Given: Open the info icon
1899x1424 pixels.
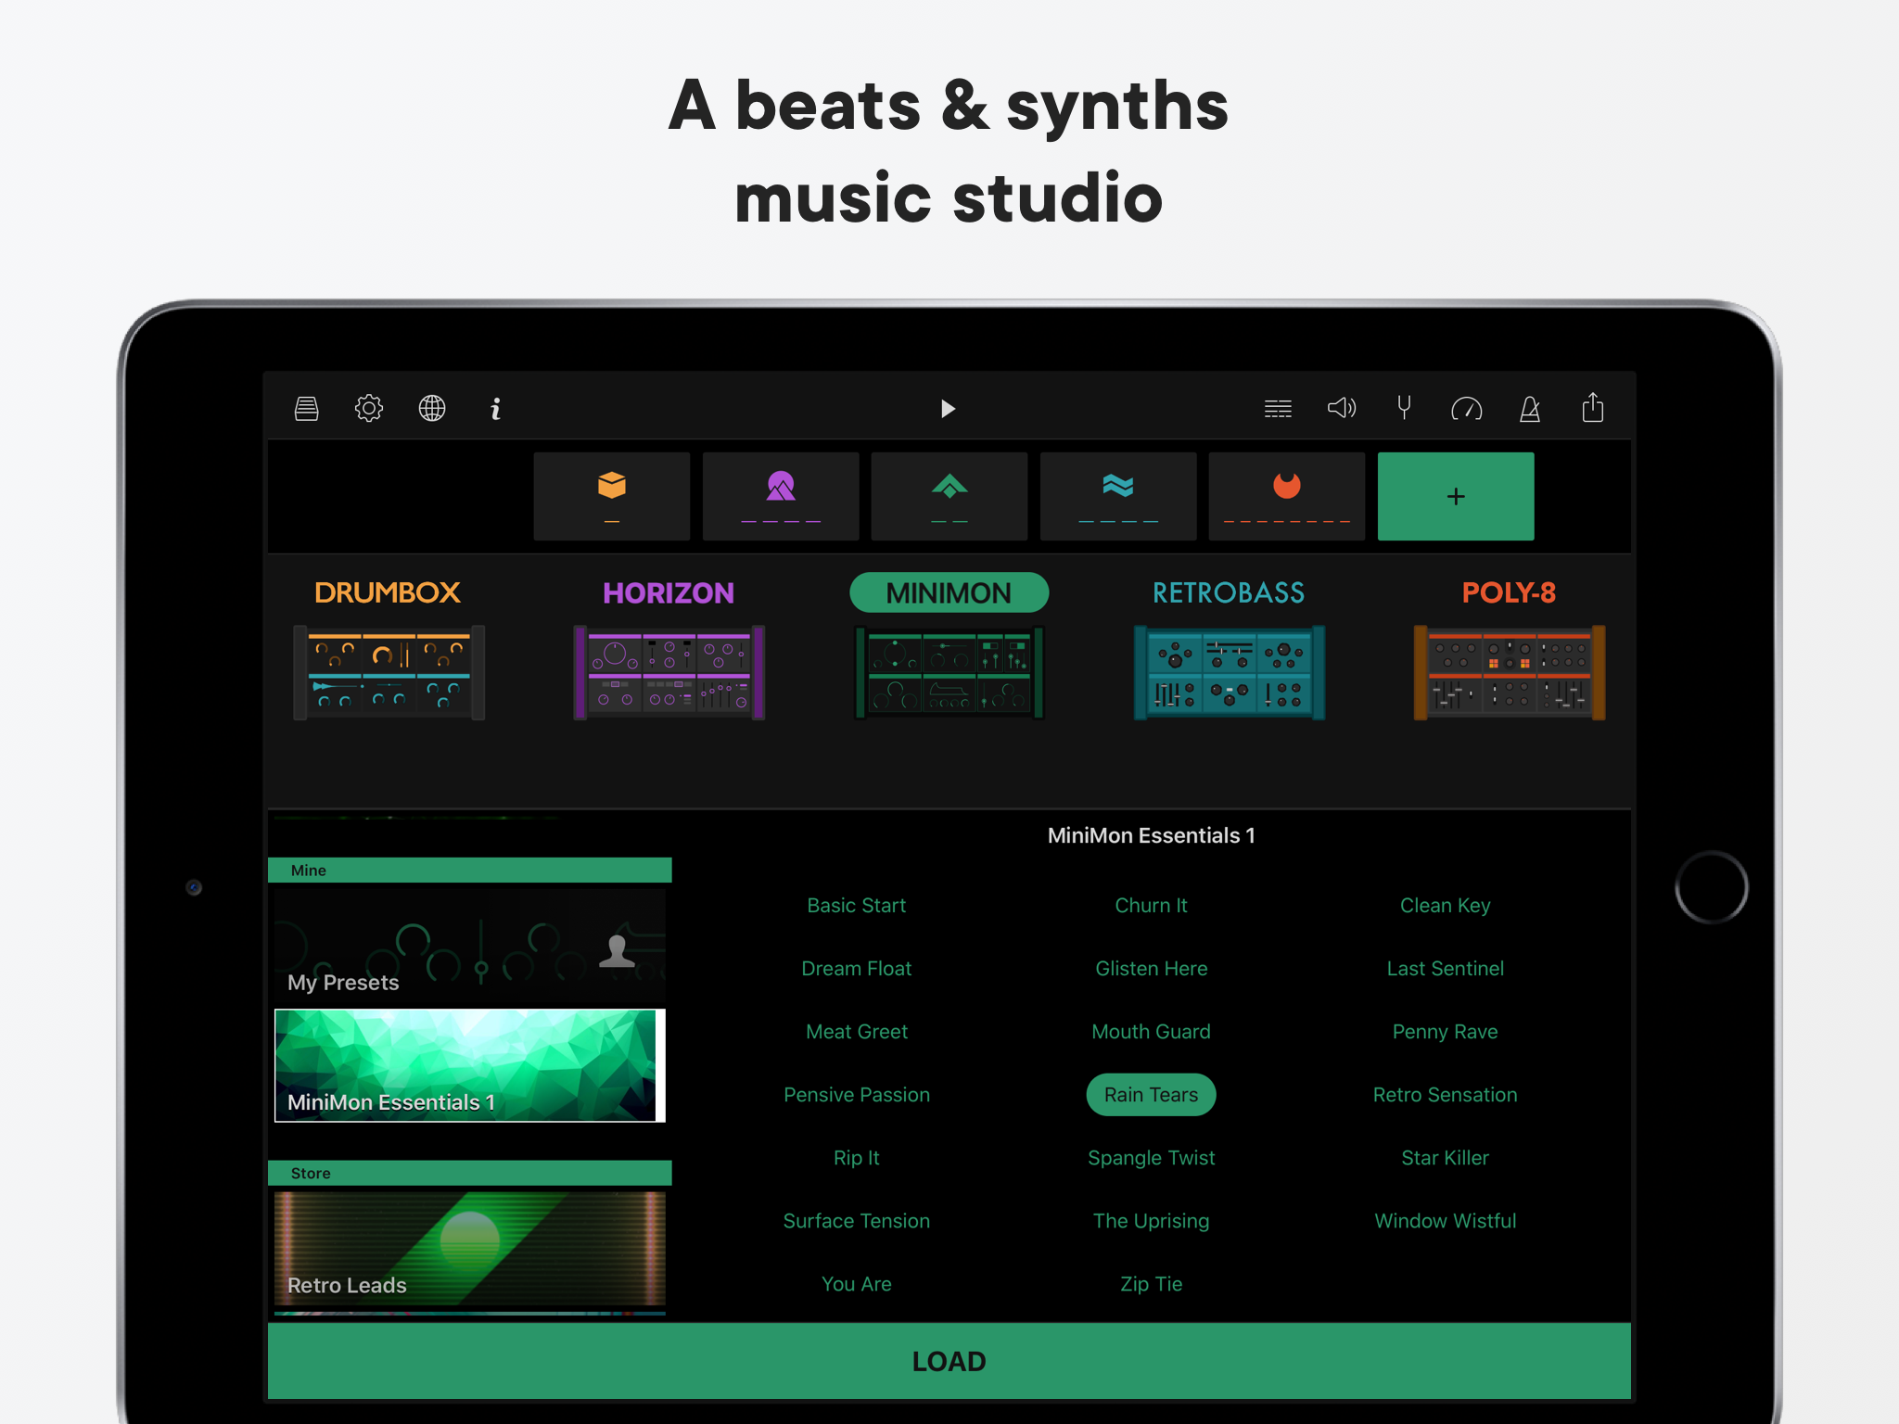Looking at the screenshot, I should (x=496, y=409).
